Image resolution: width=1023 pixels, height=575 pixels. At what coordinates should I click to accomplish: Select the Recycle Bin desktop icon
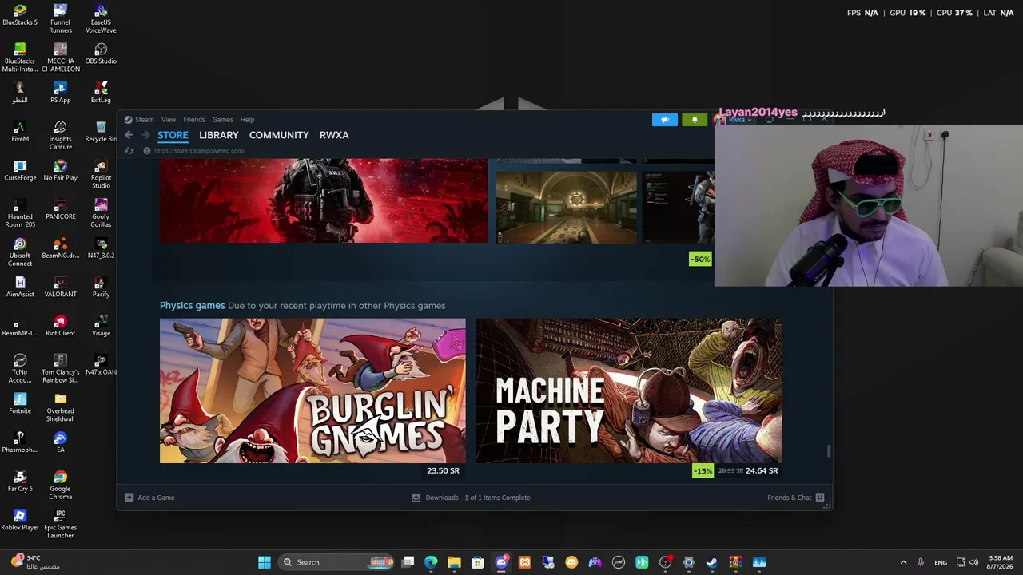tap(101, 132)
